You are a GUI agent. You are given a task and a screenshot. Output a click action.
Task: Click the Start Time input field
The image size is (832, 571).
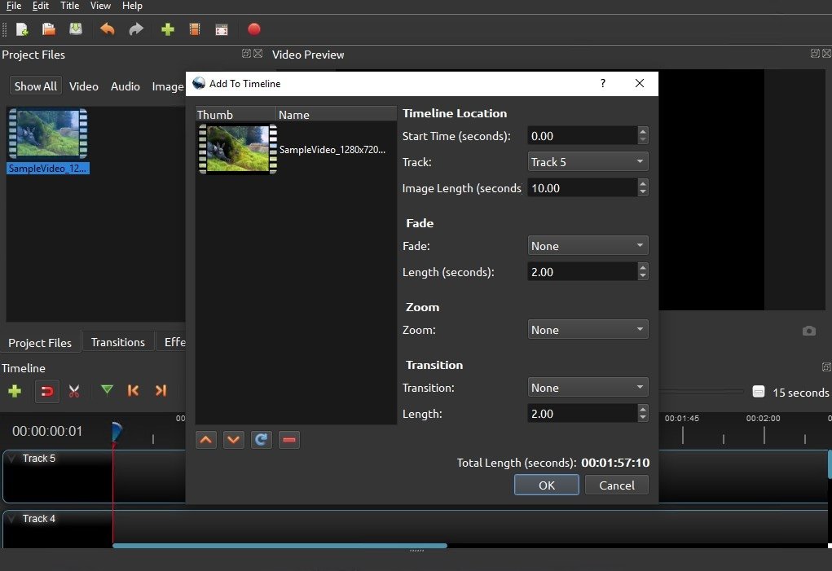tap(582, 136)
